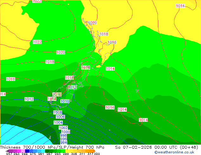Viewport: 201px width, 155px height.
Task: Click legend value 287
Action: tap(49, 154)
